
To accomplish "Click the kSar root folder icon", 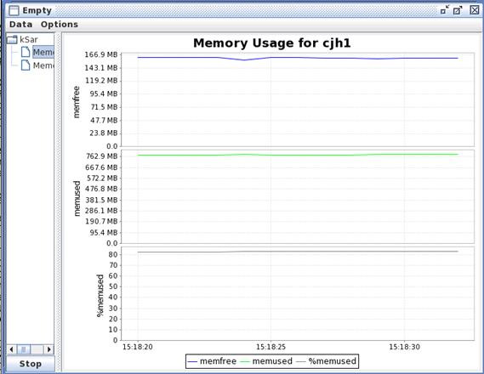I will 12,39.
